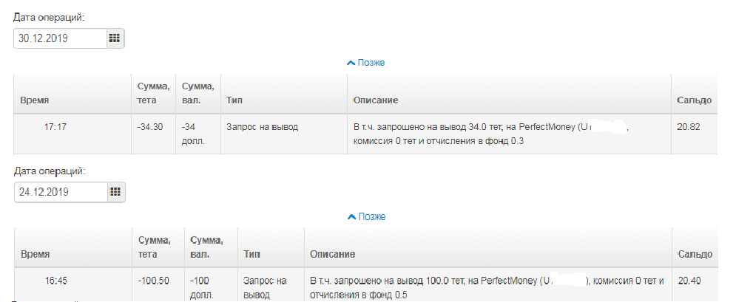Click 'Время' header in second table
Viewport: 736px width, 302px height.
[36, 254]
